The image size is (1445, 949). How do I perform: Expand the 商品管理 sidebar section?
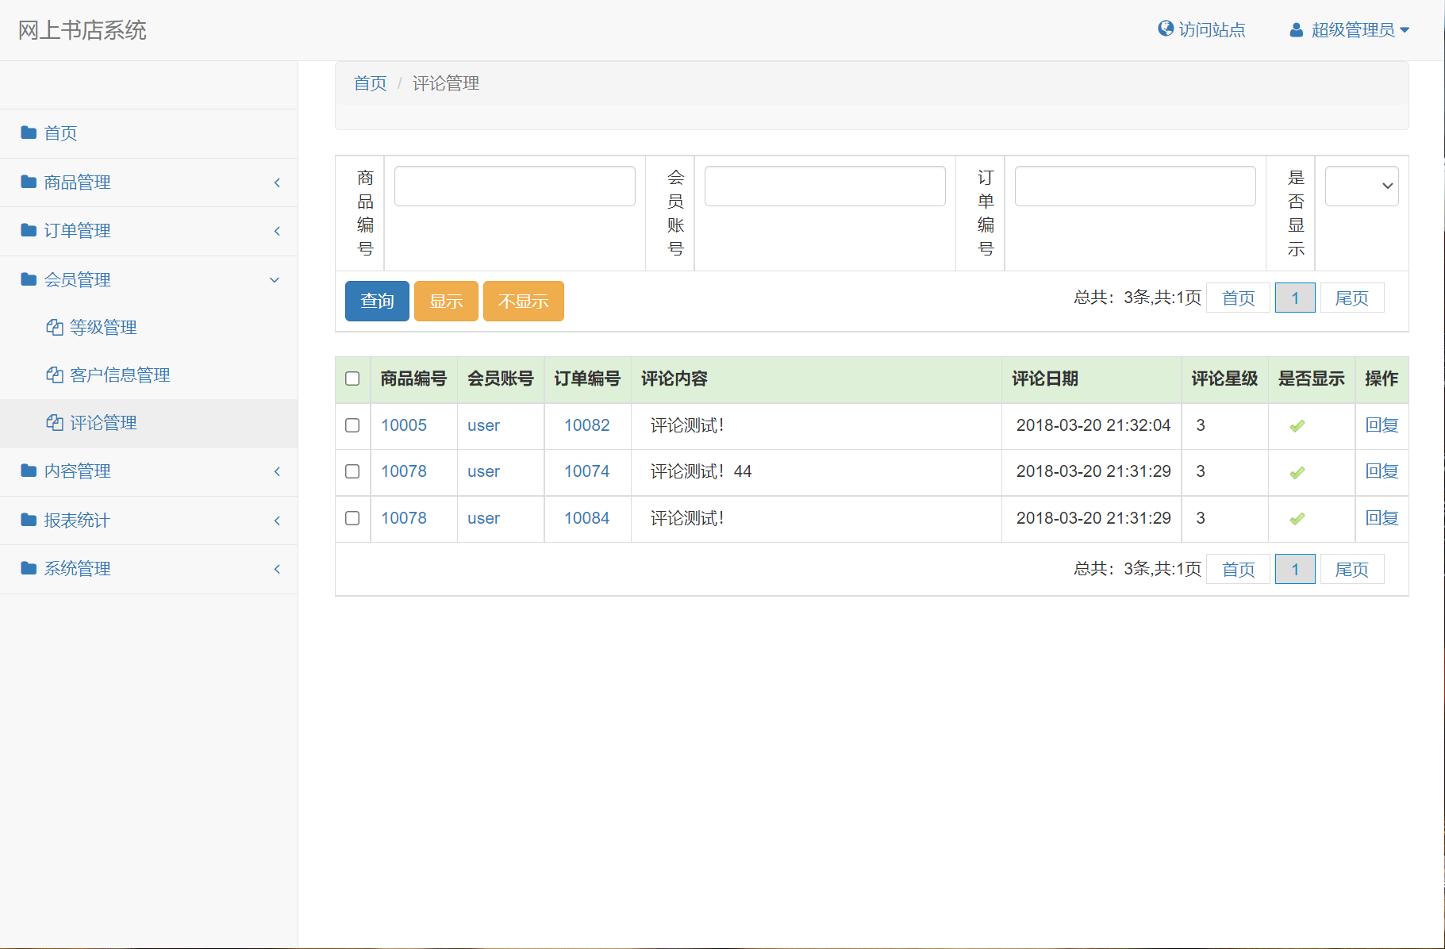[77, 182]
